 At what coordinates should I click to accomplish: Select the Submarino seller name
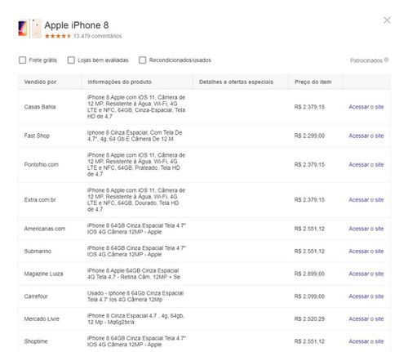(x=38, y=252)
